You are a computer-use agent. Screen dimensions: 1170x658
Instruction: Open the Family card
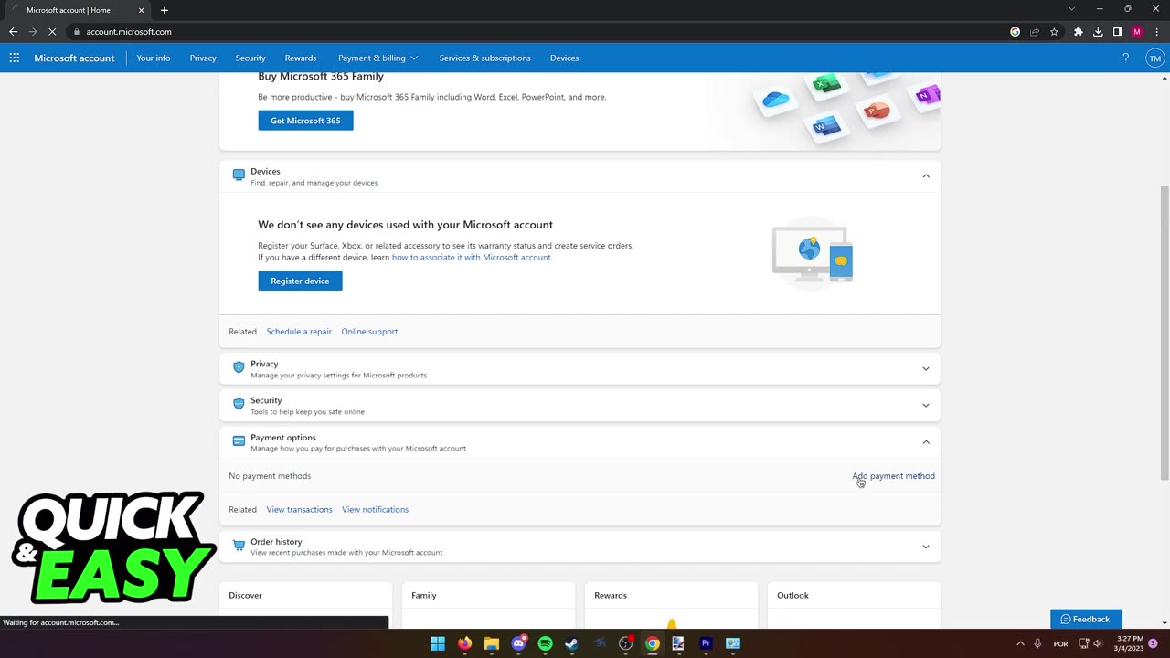click(488, 605)
